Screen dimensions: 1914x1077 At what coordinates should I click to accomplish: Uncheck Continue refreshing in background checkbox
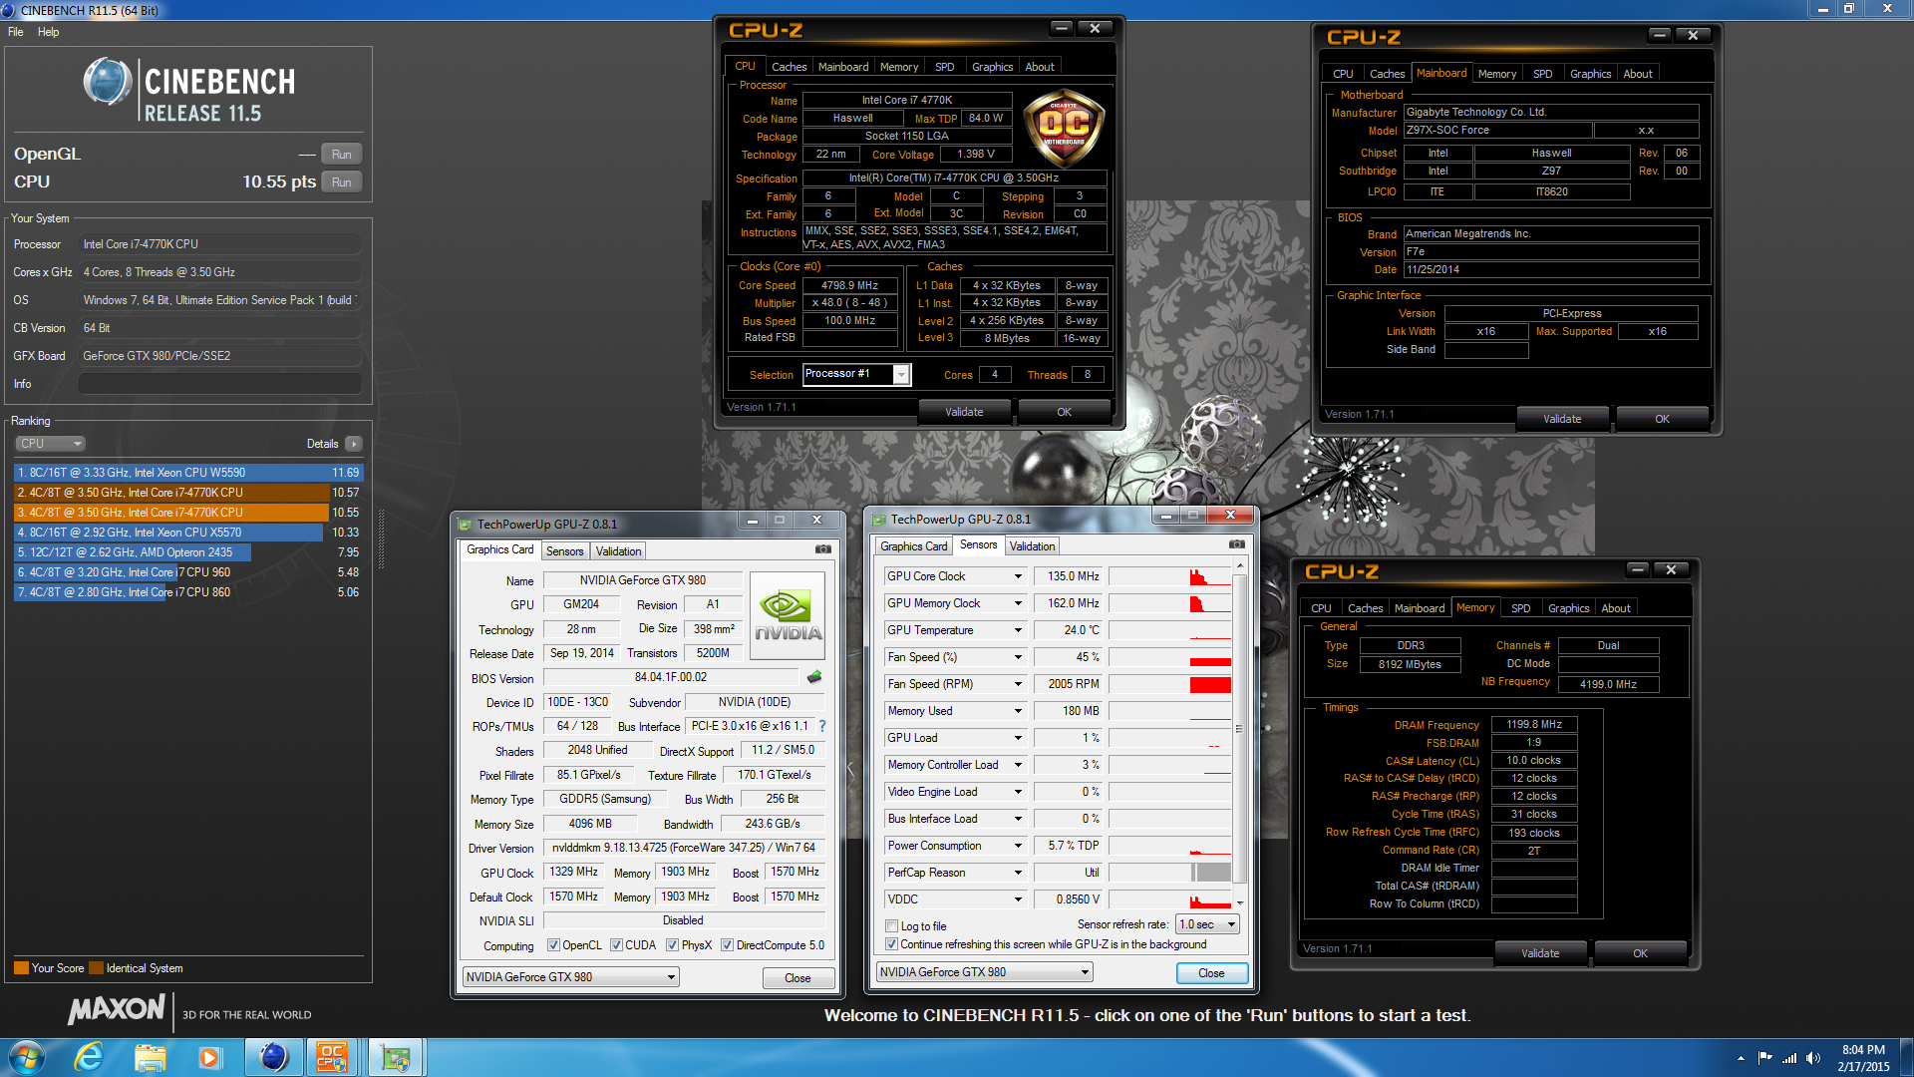click(892, 944)
